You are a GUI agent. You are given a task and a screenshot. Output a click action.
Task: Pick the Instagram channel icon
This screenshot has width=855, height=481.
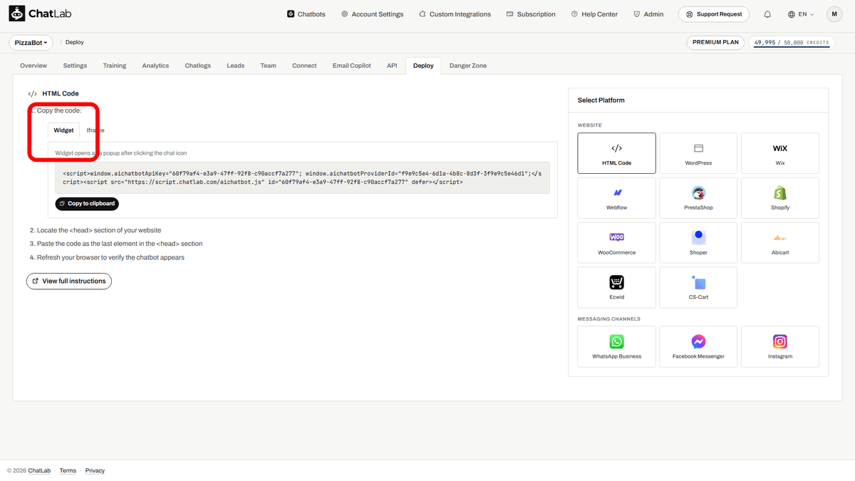780,341
